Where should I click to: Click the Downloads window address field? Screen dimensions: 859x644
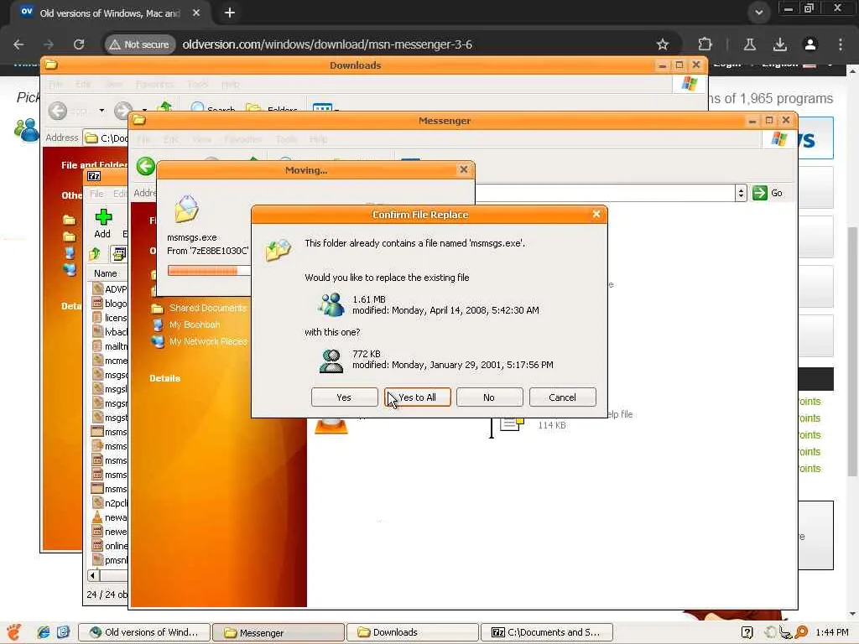pos(106,138)
